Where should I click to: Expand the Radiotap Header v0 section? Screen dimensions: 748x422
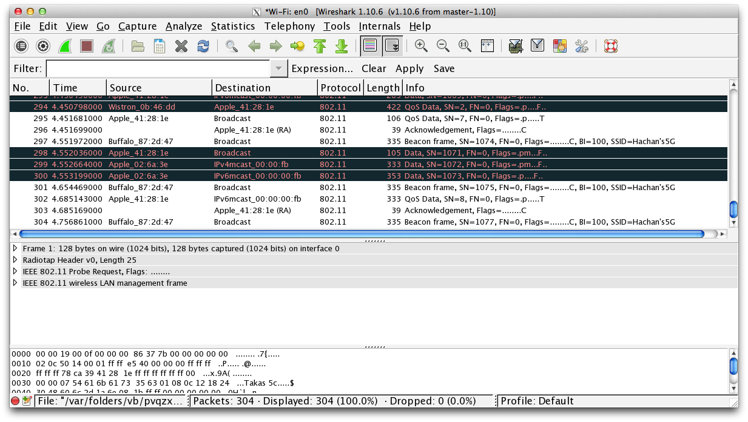click(x=15, y=260)
